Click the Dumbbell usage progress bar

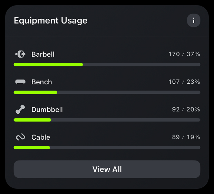click(107, 120)
